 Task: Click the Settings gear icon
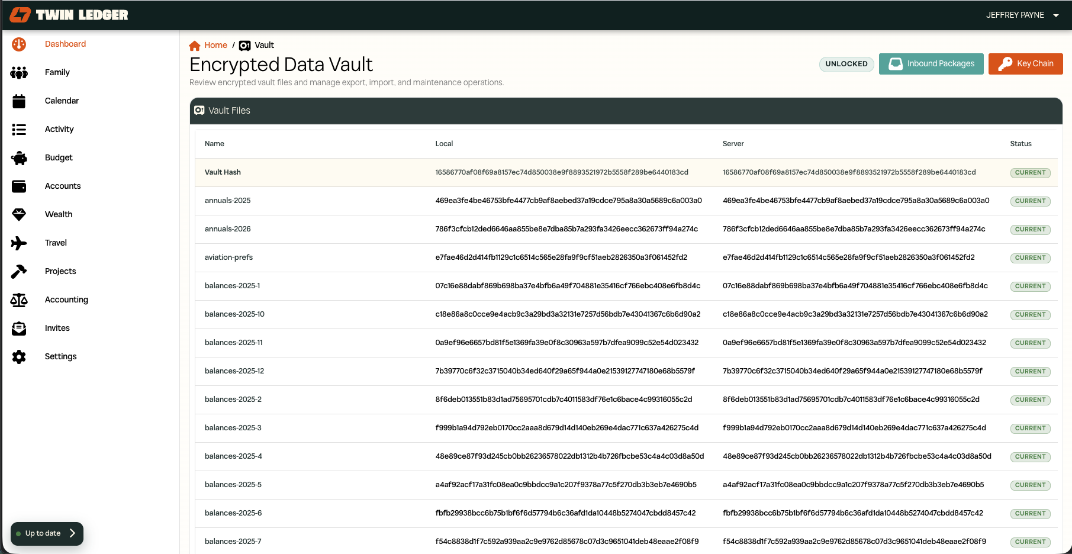click(x=19, y=357)
